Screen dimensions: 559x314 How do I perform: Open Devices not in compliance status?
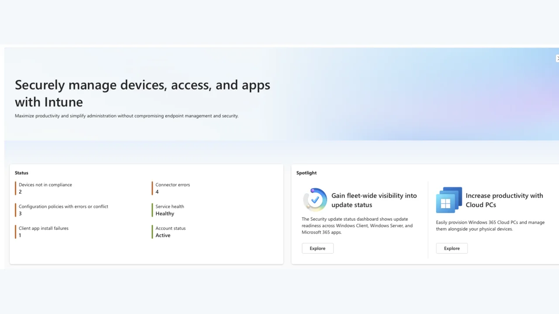[44, 188]
